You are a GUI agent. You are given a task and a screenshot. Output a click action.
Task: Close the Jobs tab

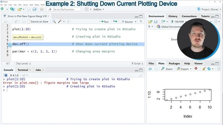point(43,70)
